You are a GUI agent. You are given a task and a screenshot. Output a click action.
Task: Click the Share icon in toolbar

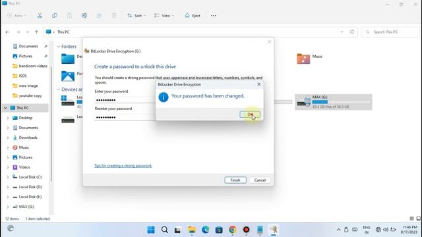pyautogui.click(x=99, y=16)
